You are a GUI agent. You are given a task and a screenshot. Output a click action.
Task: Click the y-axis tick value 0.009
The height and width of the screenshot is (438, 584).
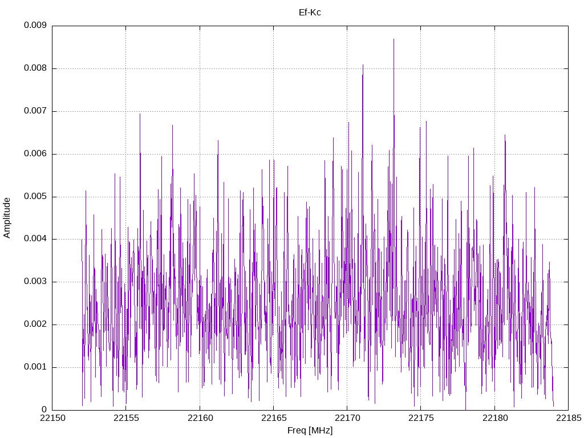(35, 25)
